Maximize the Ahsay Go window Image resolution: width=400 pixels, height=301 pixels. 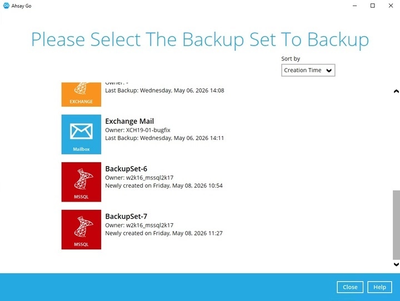[373, 6]
